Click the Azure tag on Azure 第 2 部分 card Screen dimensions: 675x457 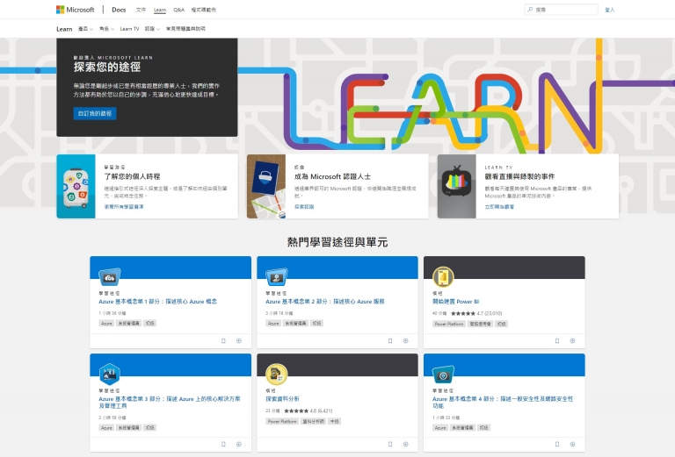273,324
